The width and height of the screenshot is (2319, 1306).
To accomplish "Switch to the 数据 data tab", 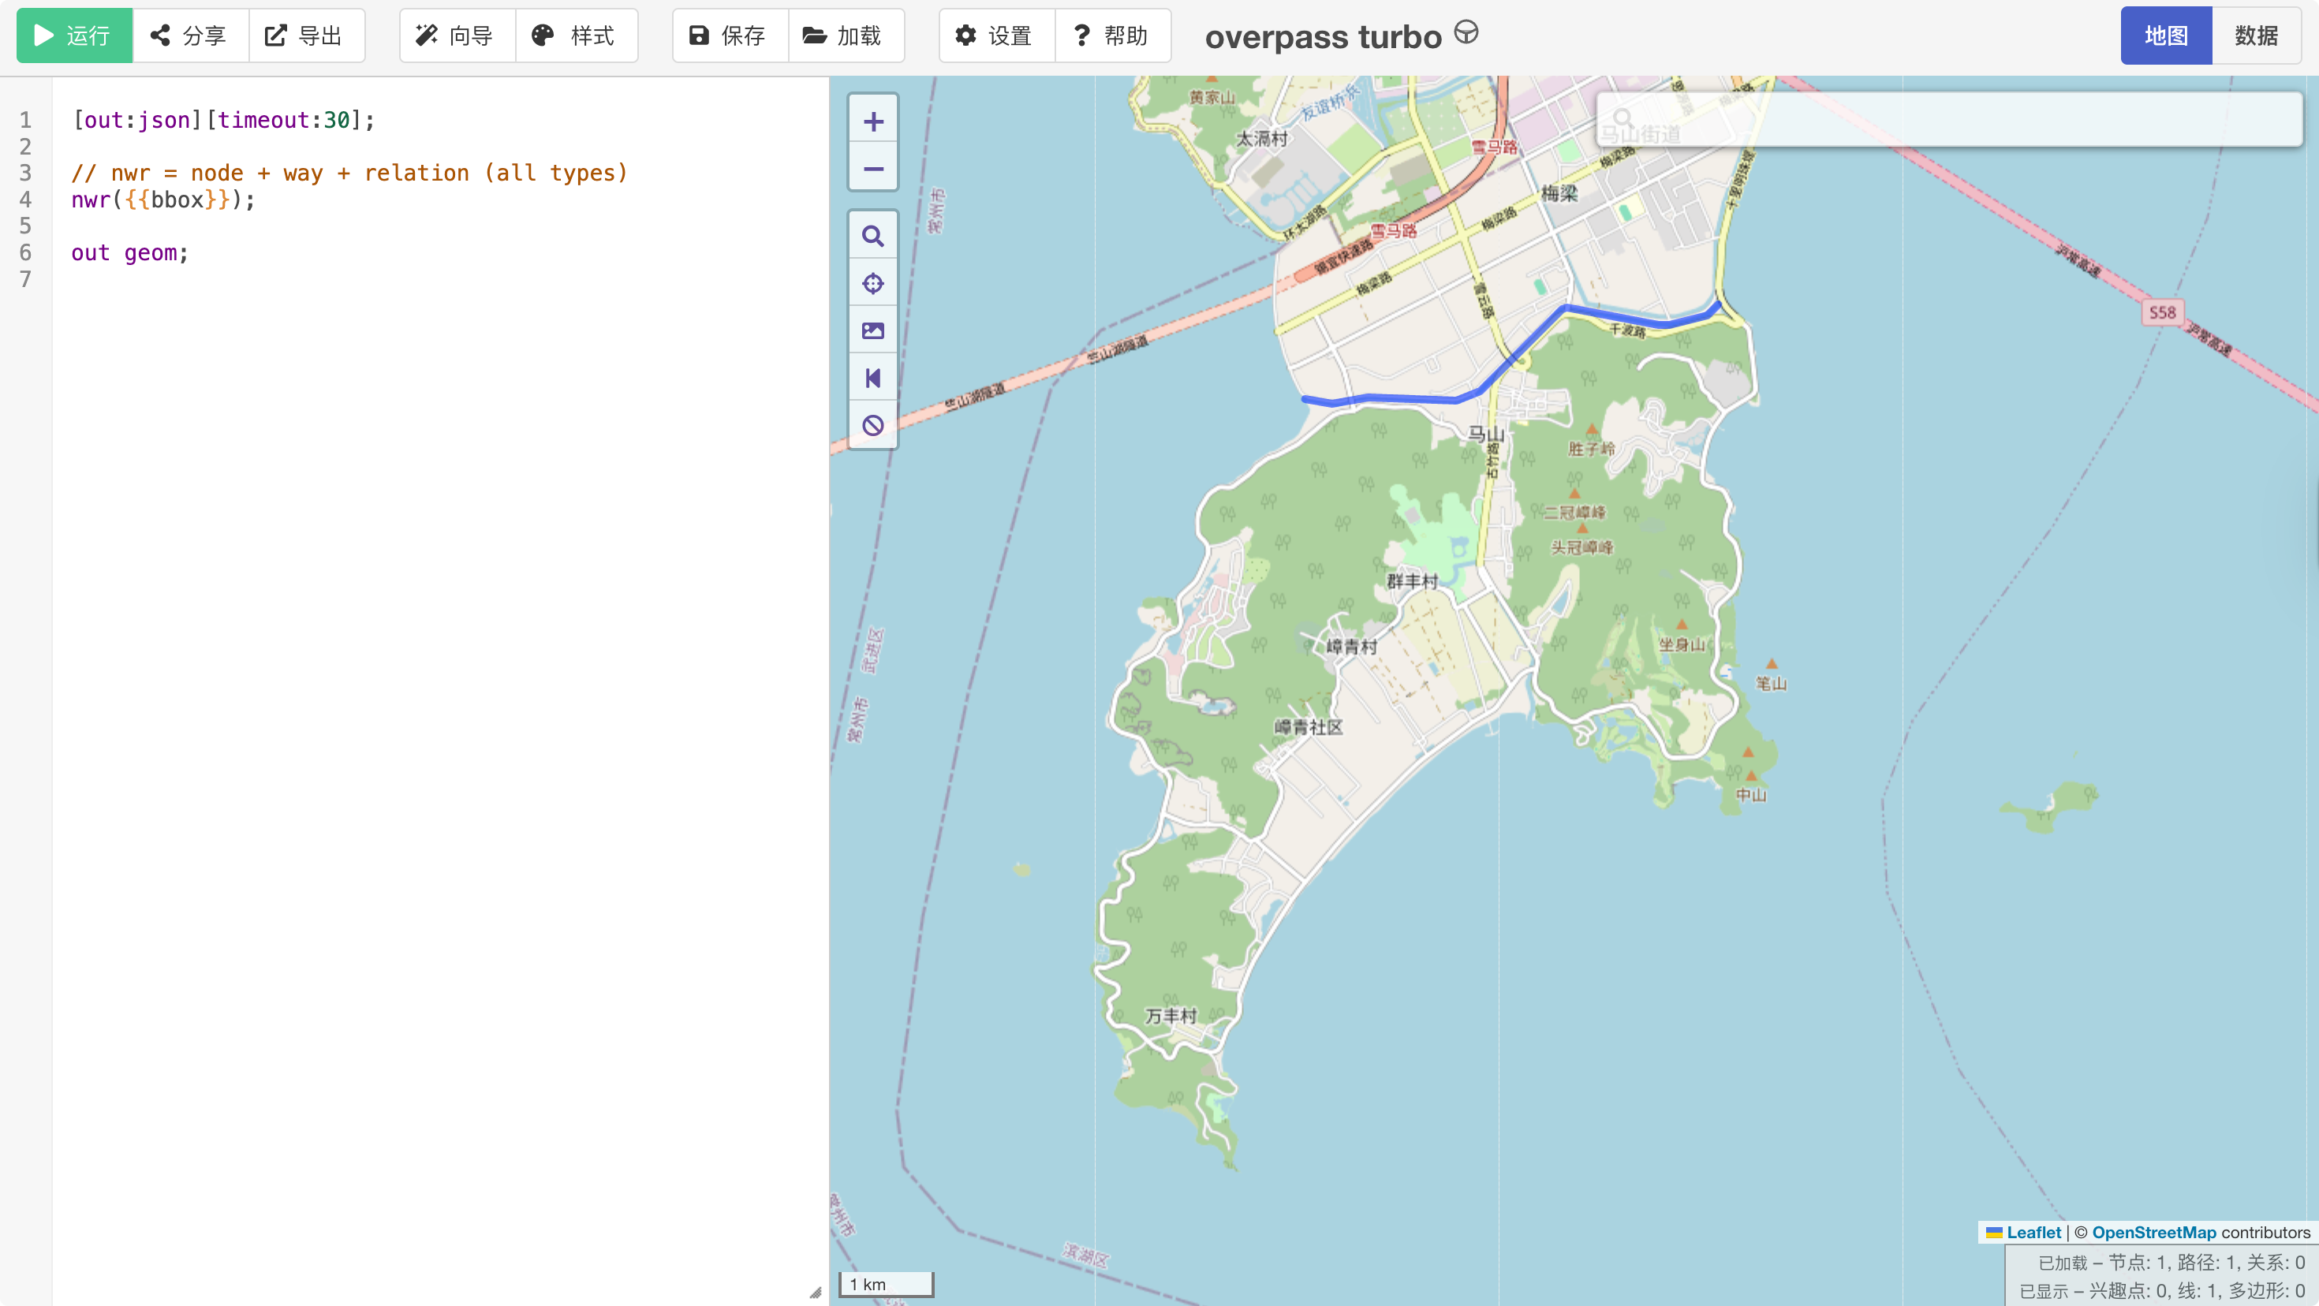I will coord(2256,35).
